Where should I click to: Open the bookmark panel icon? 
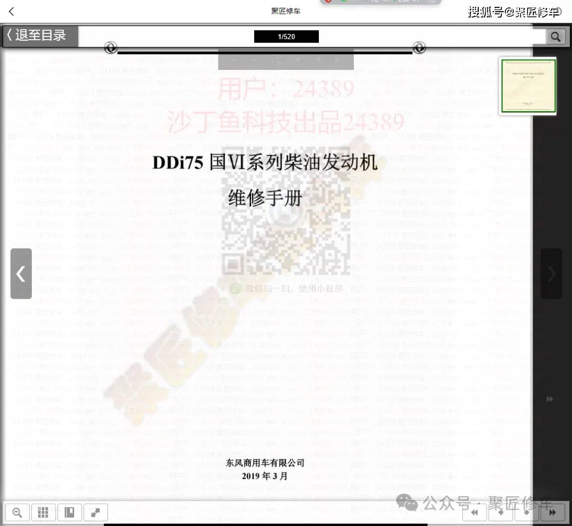pyautogui.click(x=69, y=513)
